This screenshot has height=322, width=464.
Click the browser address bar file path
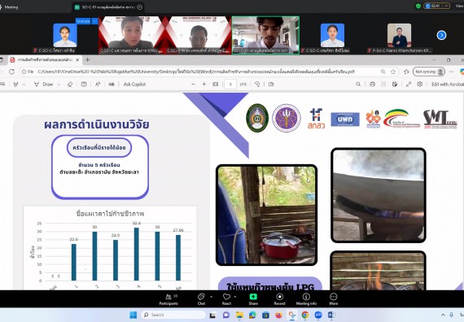point(196,72)
